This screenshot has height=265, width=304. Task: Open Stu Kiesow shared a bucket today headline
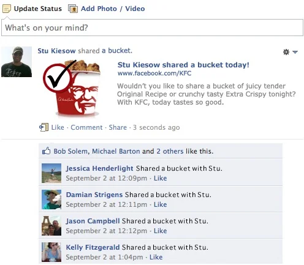pyautogui.click(x=183, y=65)
